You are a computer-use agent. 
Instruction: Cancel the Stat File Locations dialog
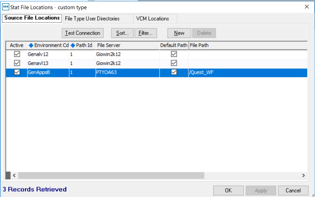click(293, 190)
